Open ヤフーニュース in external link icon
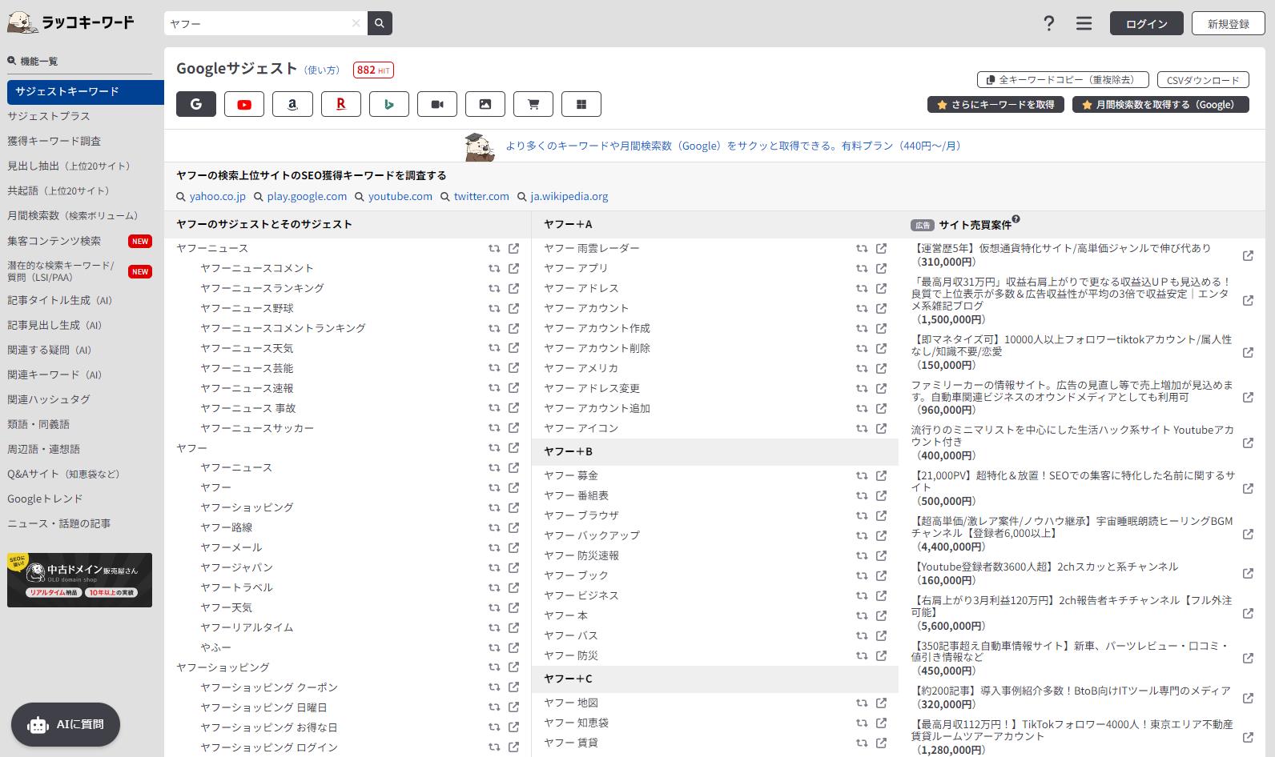 tap(513, 248)
